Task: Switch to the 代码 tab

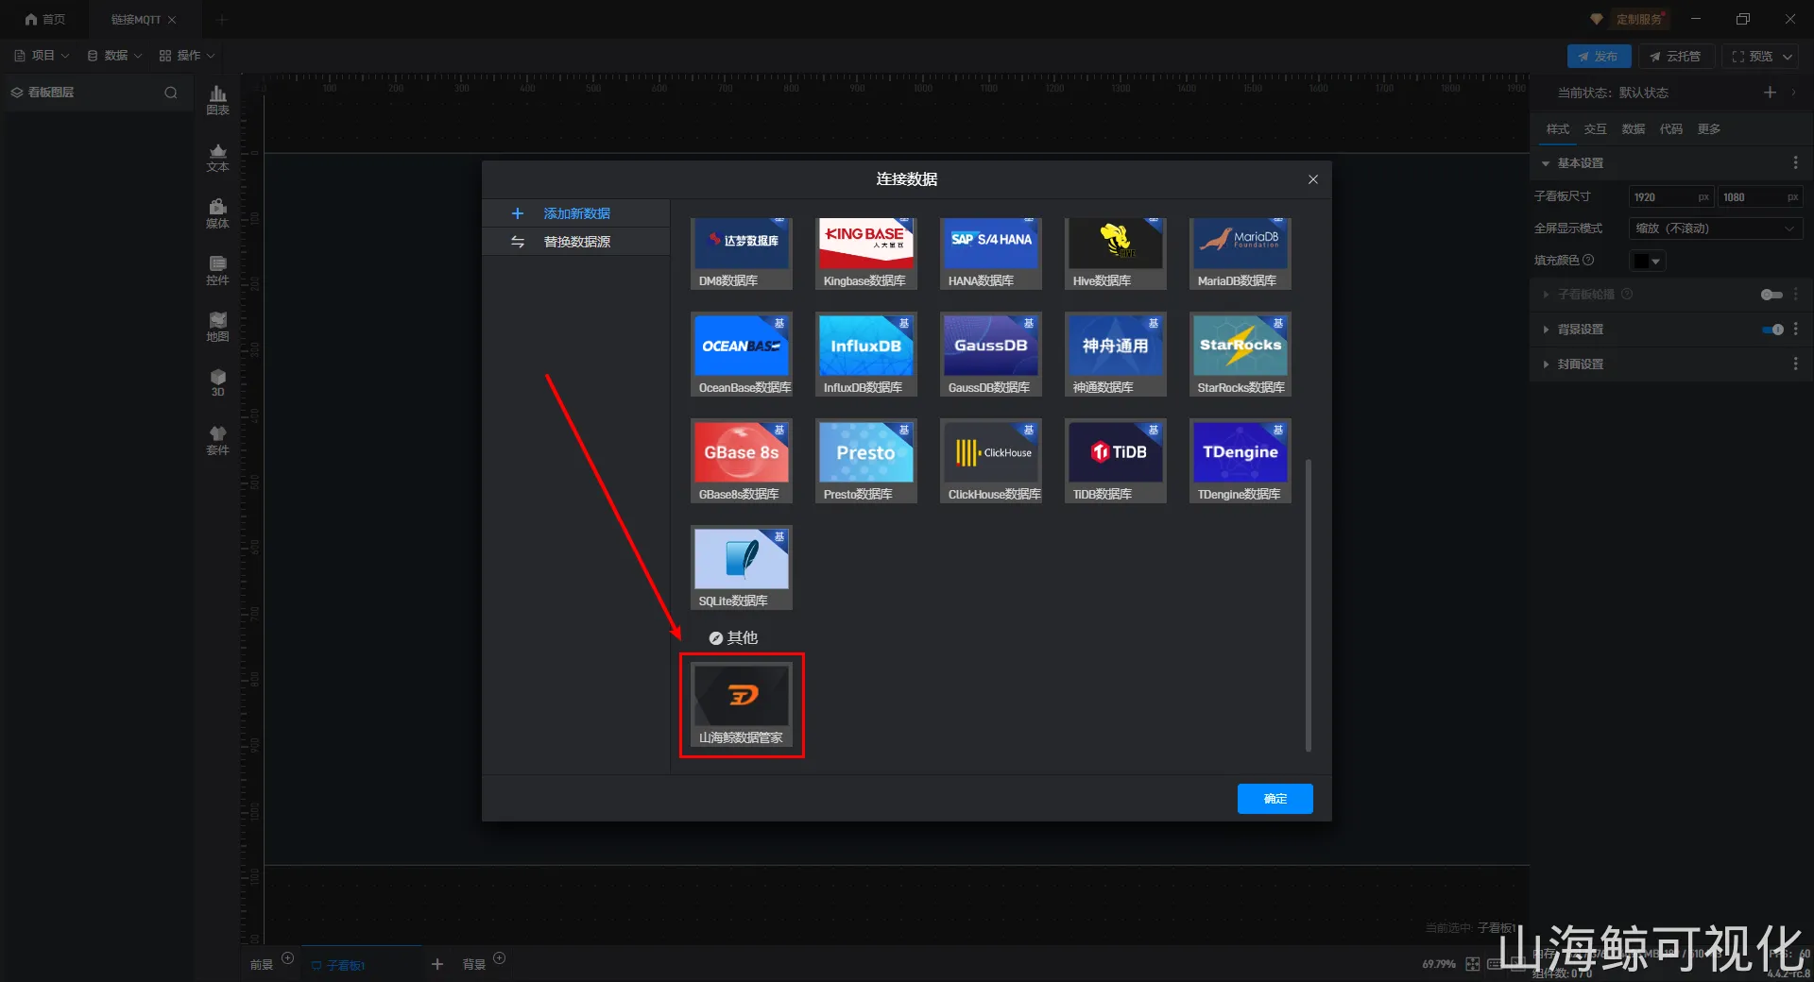Action: click(1670, 129)
